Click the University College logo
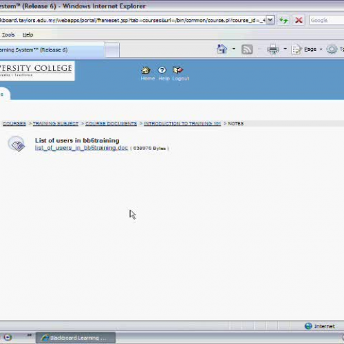Screen dimensions: 344x344 [36, 71]
